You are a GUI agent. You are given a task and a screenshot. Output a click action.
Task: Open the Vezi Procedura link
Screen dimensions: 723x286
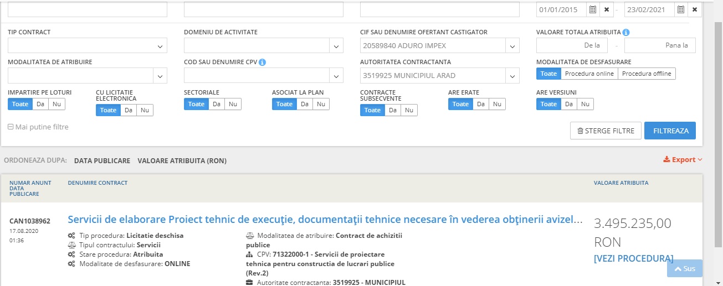[633, 258]
